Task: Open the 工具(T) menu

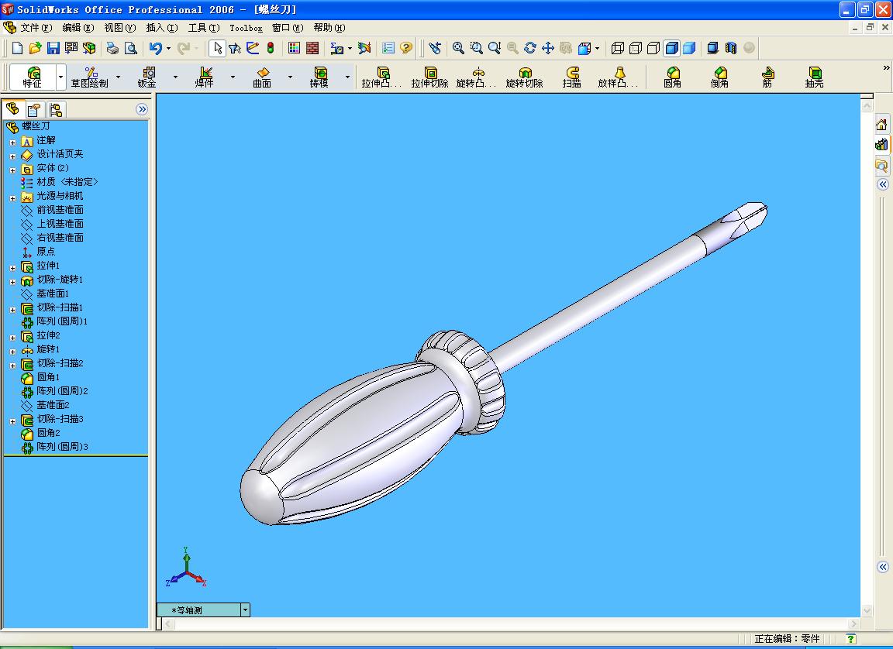Action: [204, 27]
